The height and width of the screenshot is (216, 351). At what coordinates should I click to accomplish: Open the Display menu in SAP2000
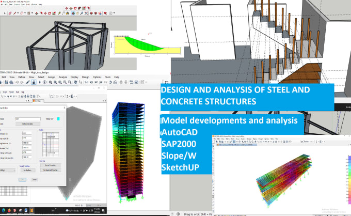point(74,77)
